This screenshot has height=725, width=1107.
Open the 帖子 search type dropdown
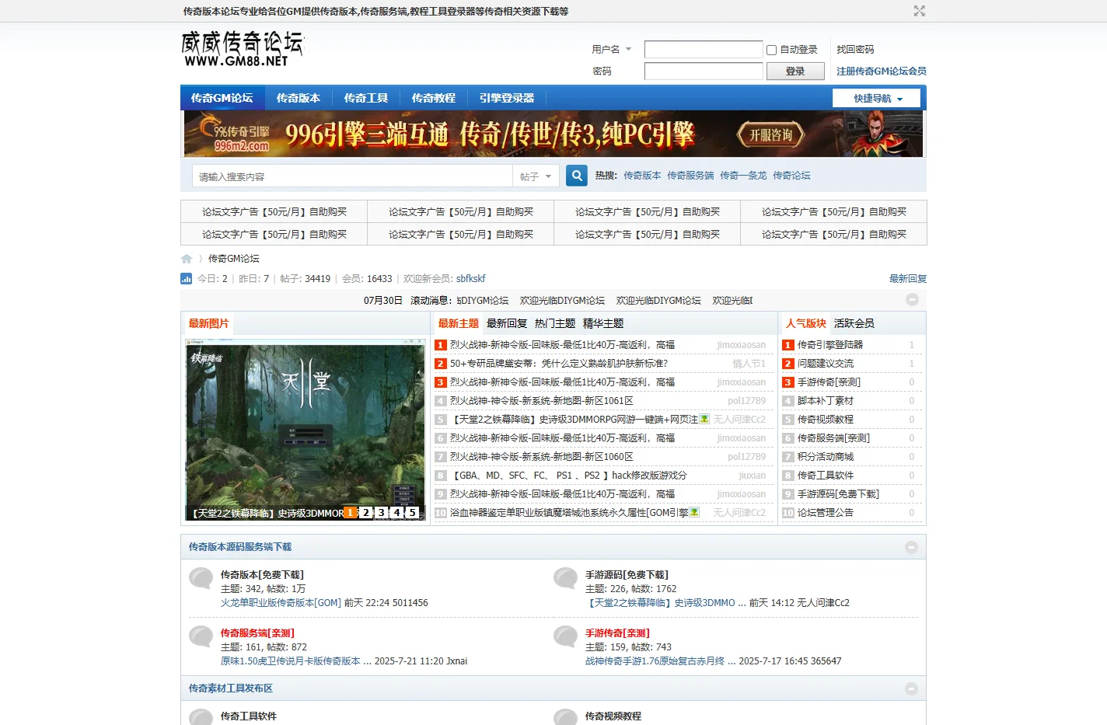pyautogui.click(x=536, y=176)
